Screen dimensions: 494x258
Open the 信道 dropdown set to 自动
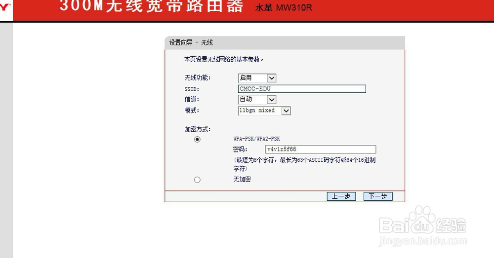[x=257, y=100]
